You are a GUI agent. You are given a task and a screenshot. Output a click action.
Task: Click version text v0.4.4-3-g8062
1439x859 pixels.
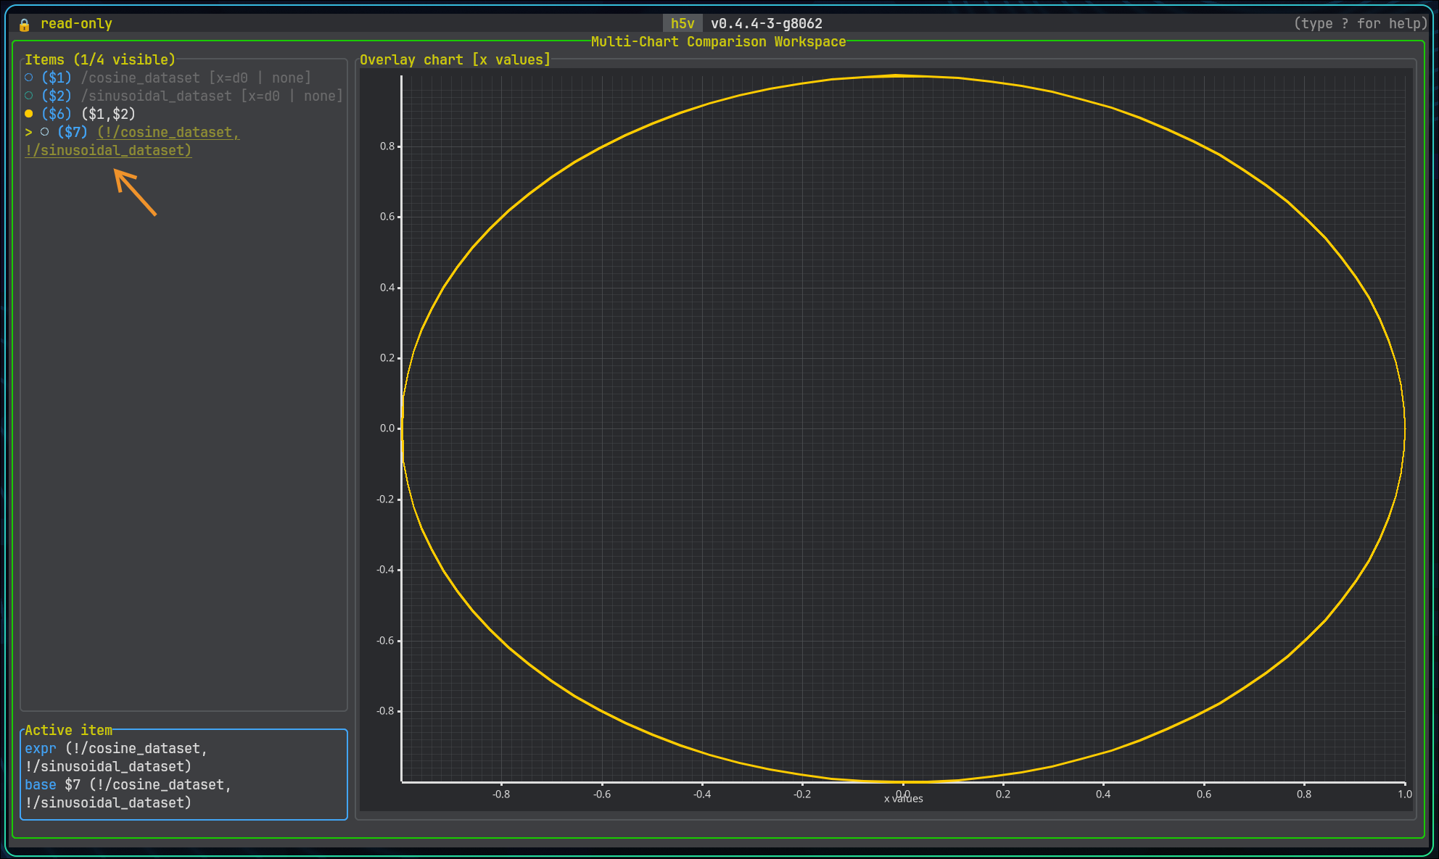point(767,23)
